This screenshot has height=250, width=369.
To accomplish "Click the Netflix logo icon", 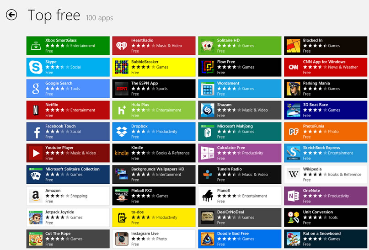I will pyautogui.click(x=35, y=110).
